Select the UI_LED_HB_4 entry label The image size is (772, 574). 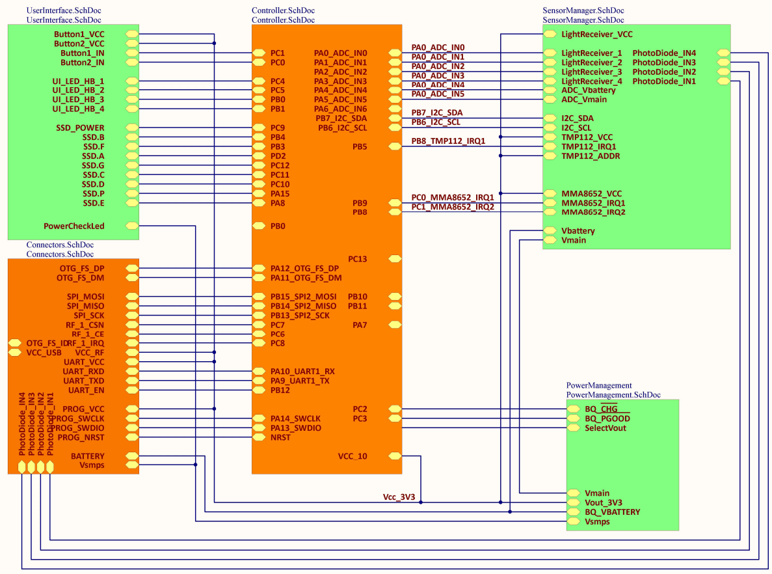point(78,109)
